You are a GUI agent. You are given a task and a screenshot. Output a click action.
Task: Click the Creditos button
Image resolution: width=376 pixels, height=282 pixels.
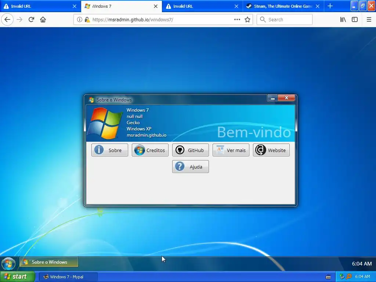click(x=150, y=150)
